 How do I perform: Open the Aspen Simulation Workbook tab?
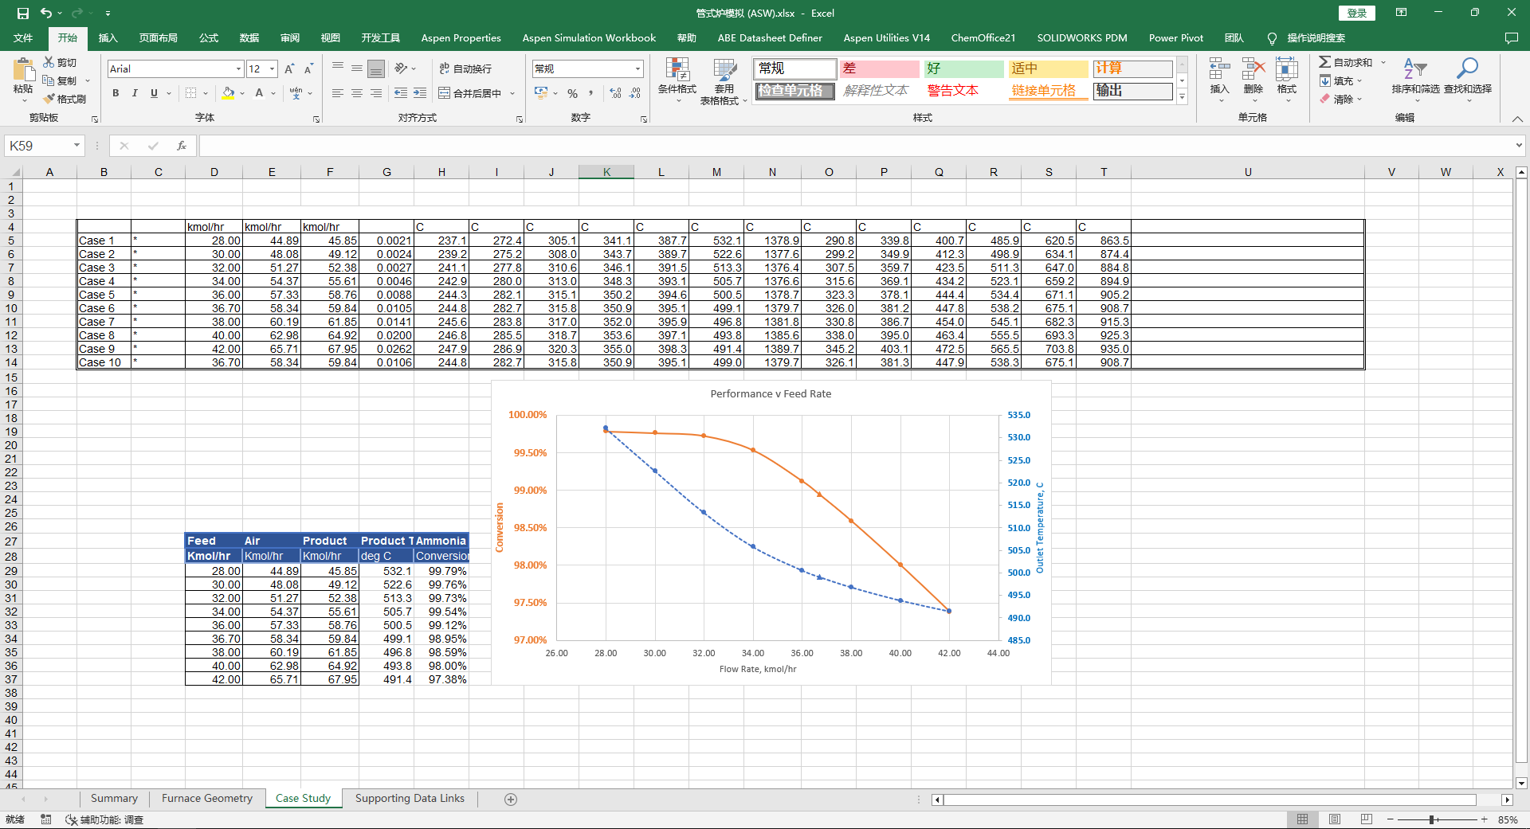(589, 37)
